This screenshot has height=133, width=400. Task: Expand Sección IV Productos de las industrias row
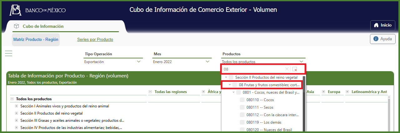tap(17, 127)
